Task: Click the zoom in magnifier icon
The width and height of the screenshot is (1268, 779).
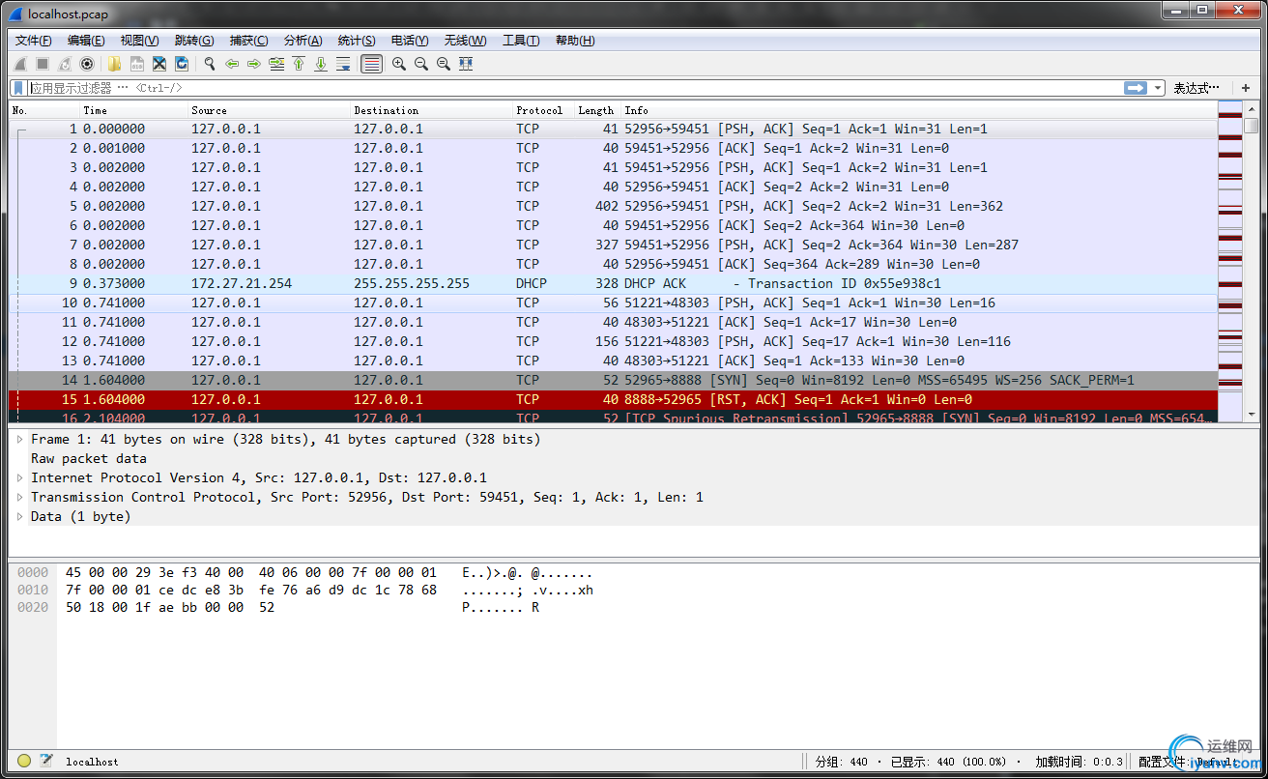Action: click(398, 64)
